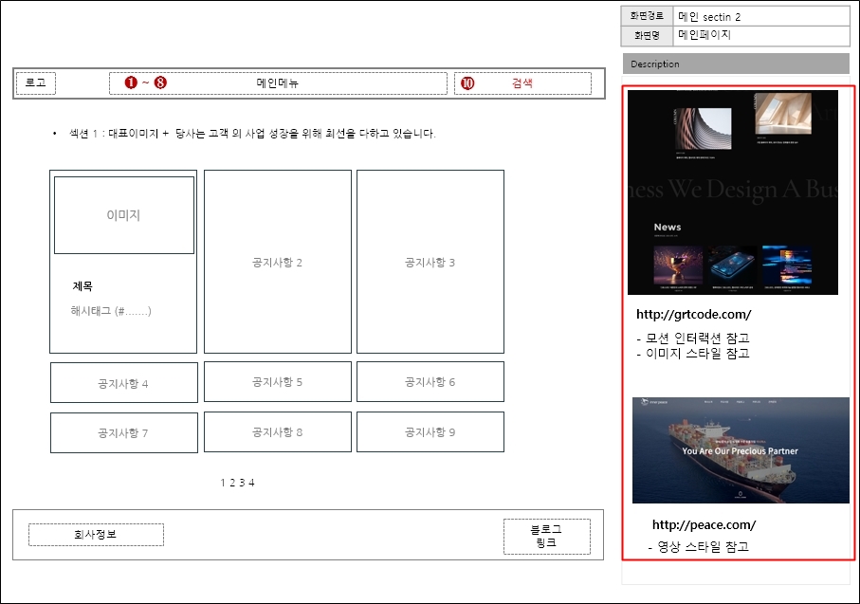Click the 회사정보 footer box

click(96, 535)
